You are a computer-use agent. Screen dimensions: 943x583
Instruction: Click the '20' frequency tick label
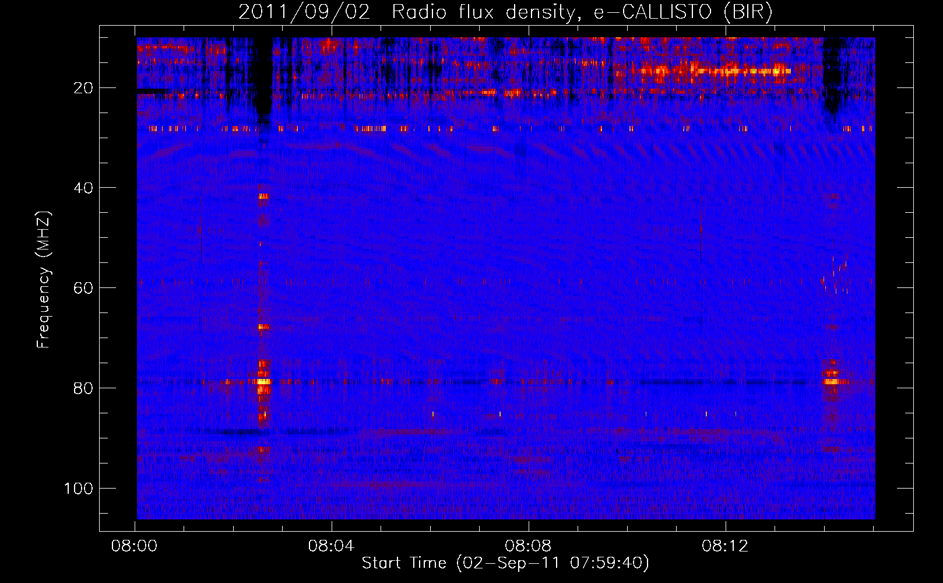click(83, 88)
